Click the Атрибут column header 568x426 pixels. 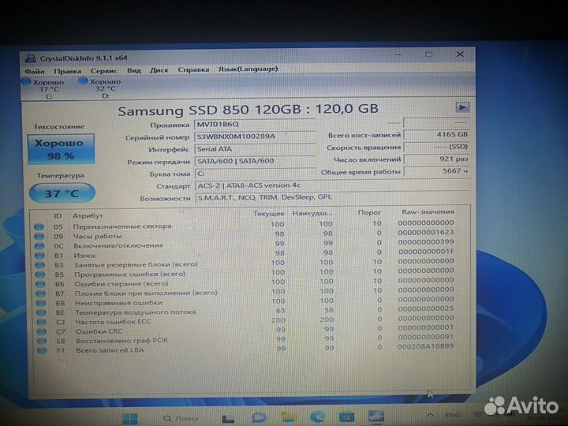[88, 215]
